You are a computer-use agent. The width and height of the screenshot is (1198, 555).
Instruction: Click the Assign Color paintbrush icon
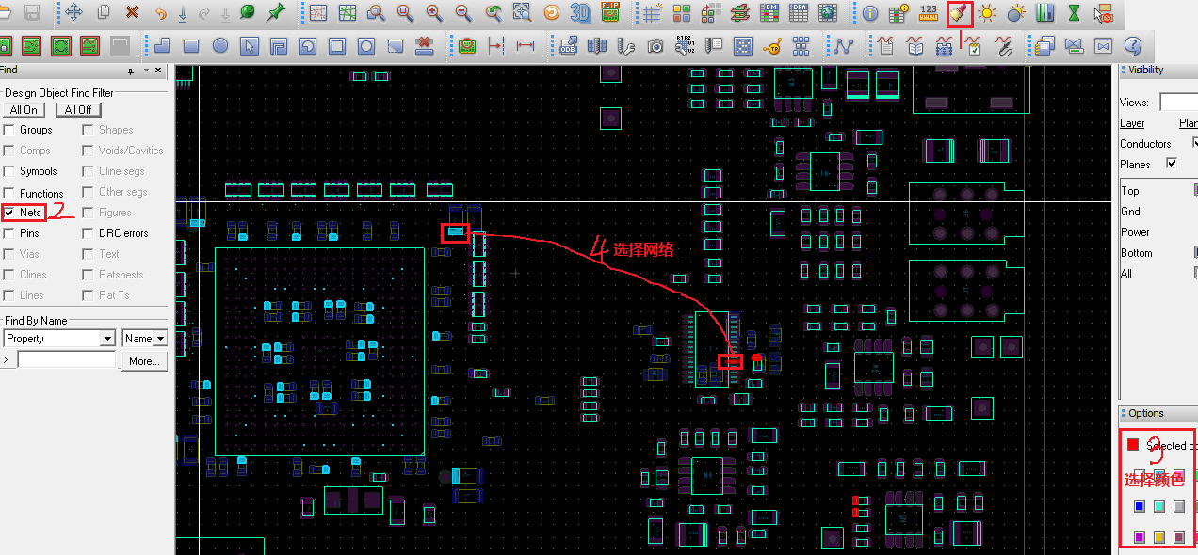pyautogui.click(x=959, y=13)
